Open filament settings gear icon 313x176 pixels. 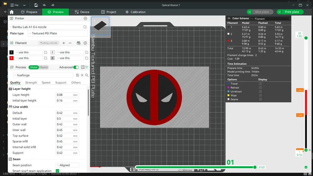[x=85, y=43]
